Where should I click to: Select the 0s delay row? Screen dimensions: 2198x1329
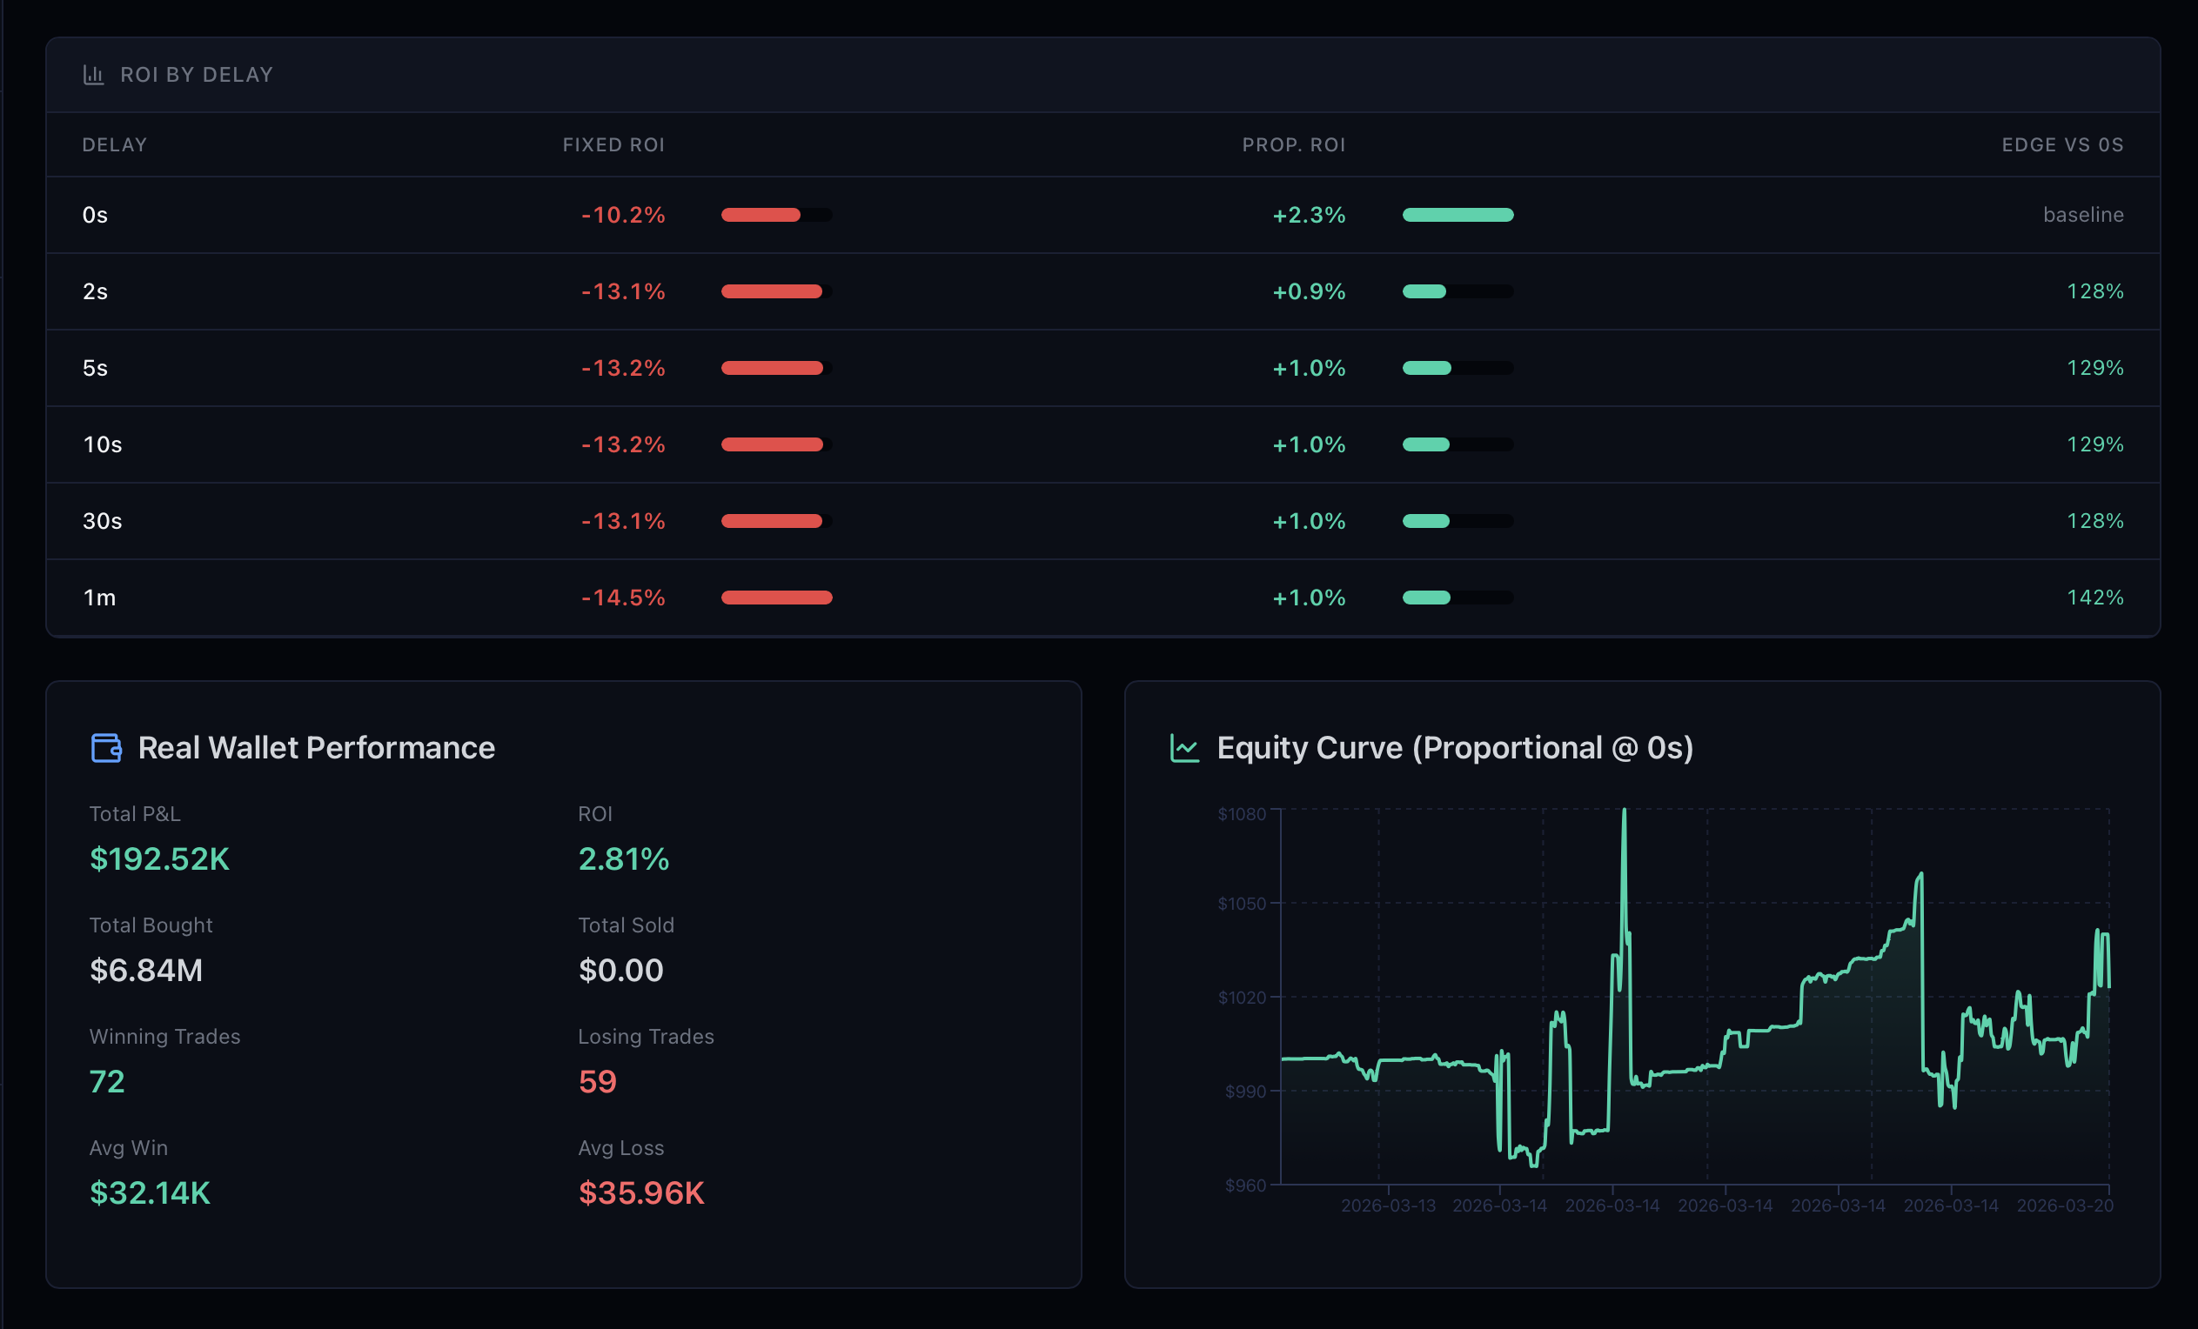click(96, 215)
